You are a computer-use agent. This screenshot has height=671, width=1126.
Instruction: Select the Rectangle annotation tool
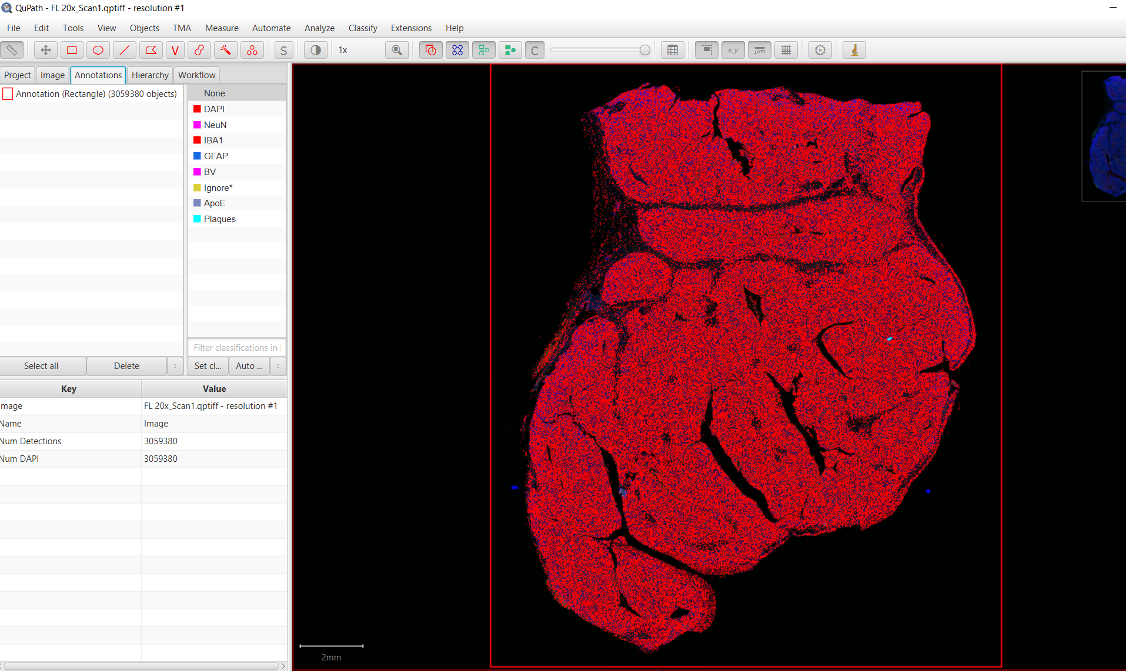coord(72,50)
